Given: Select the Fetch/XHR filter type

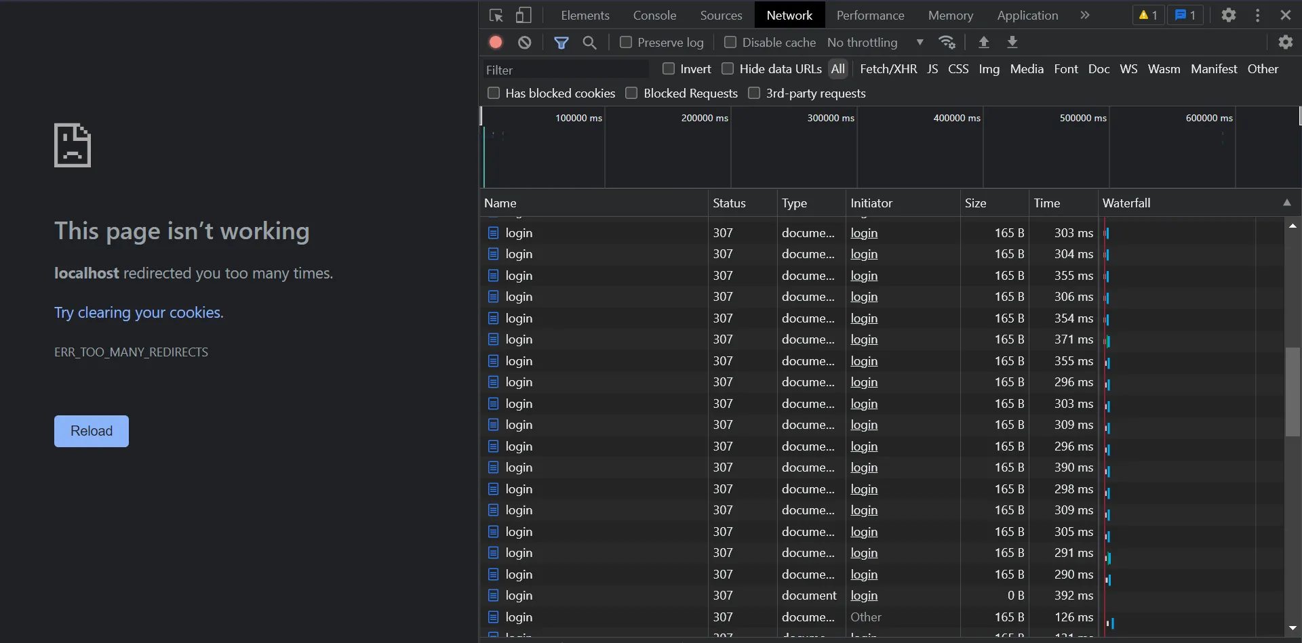Looking at the screenshot, I should point(888,68).
